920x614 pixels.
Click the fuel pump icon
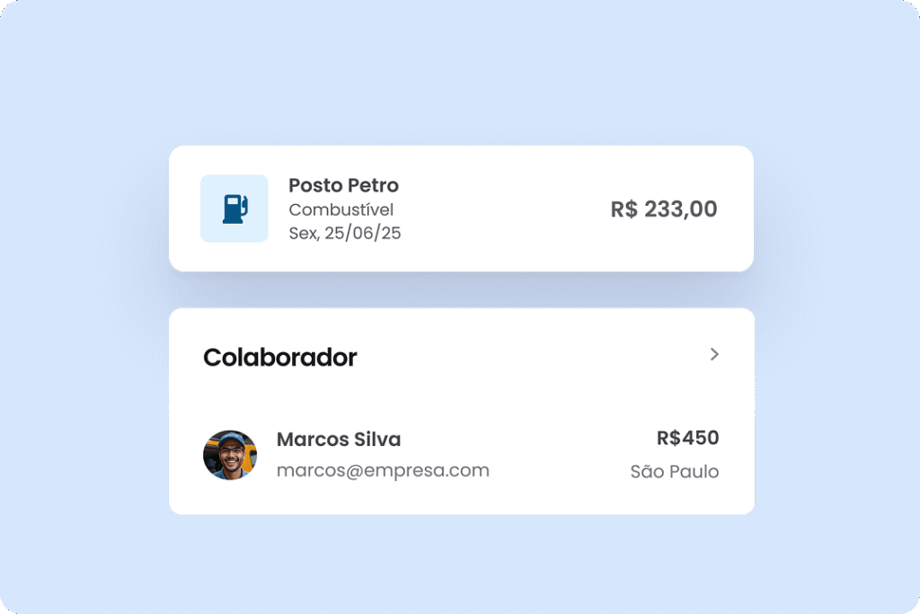[234, 209]
